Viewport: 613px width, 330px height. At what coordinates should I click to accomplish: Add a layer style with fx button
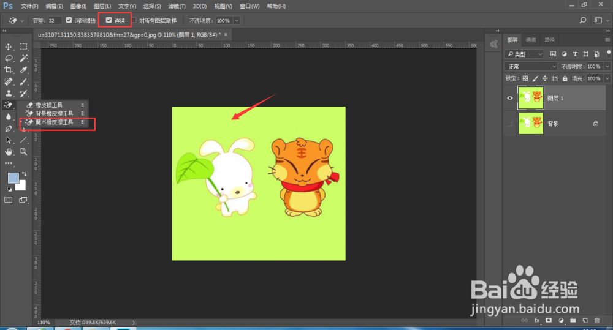click(537, 320)
